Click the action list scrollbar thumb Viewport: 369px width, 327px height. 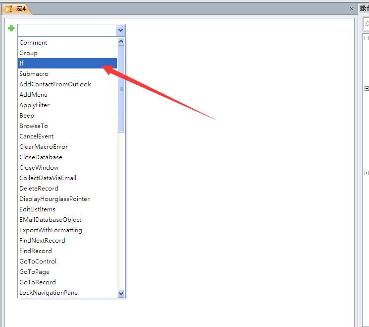click(x=121, y=89)
